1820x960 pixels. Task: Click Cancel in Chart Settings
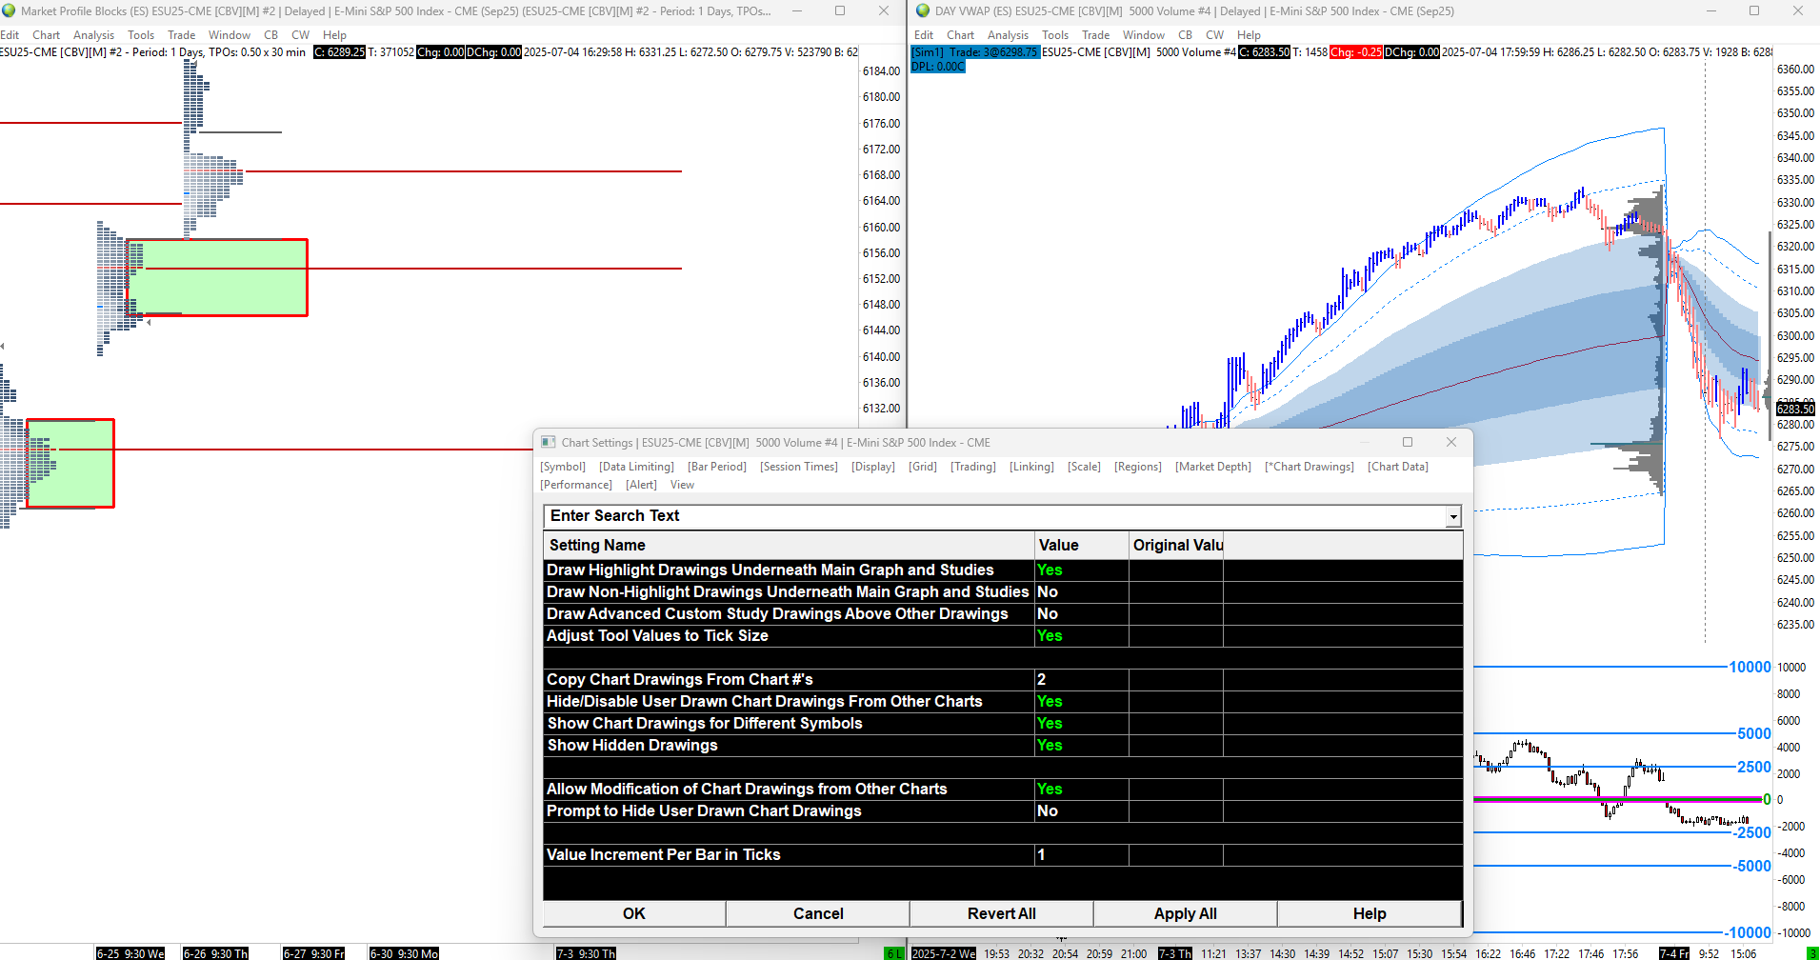point(818,913)
